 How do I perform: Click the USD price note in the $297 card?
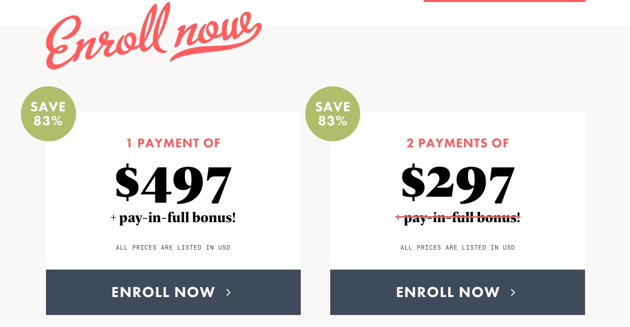458,248
